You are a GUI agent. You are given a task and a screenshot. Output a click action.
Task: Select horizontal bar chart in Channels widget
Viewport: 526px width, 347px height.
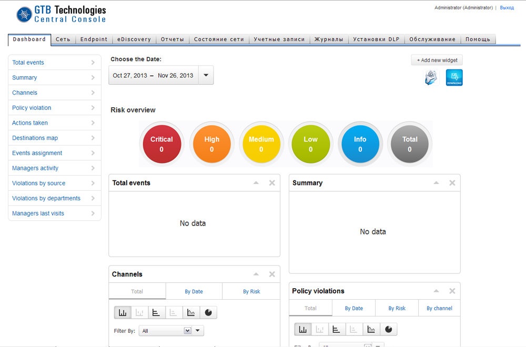(x=156, y=312)
